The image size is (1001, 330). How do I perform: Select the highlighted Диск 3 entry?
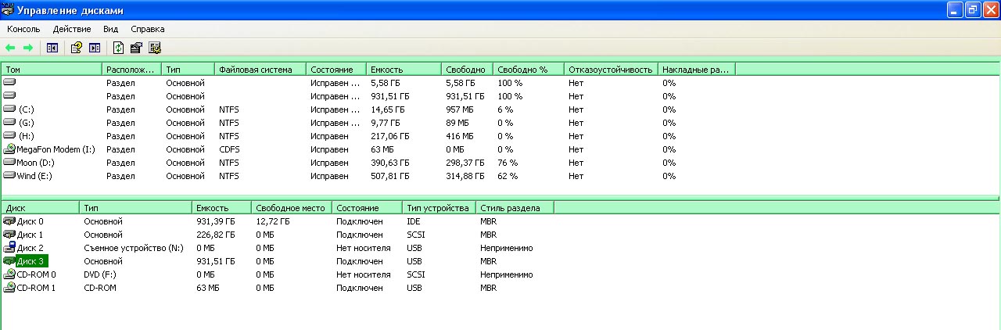point(30,261)
